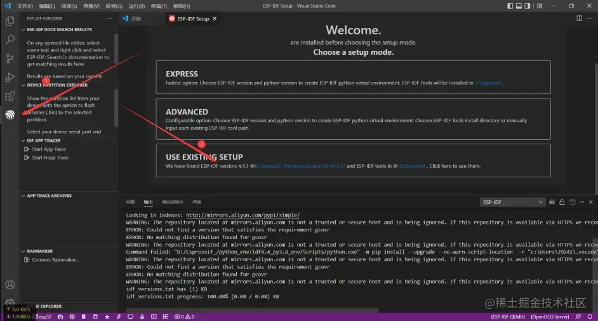598x321 pixels.
Task: Open SDK configuration gear in status bar
Action: click(x=72, y=317)
